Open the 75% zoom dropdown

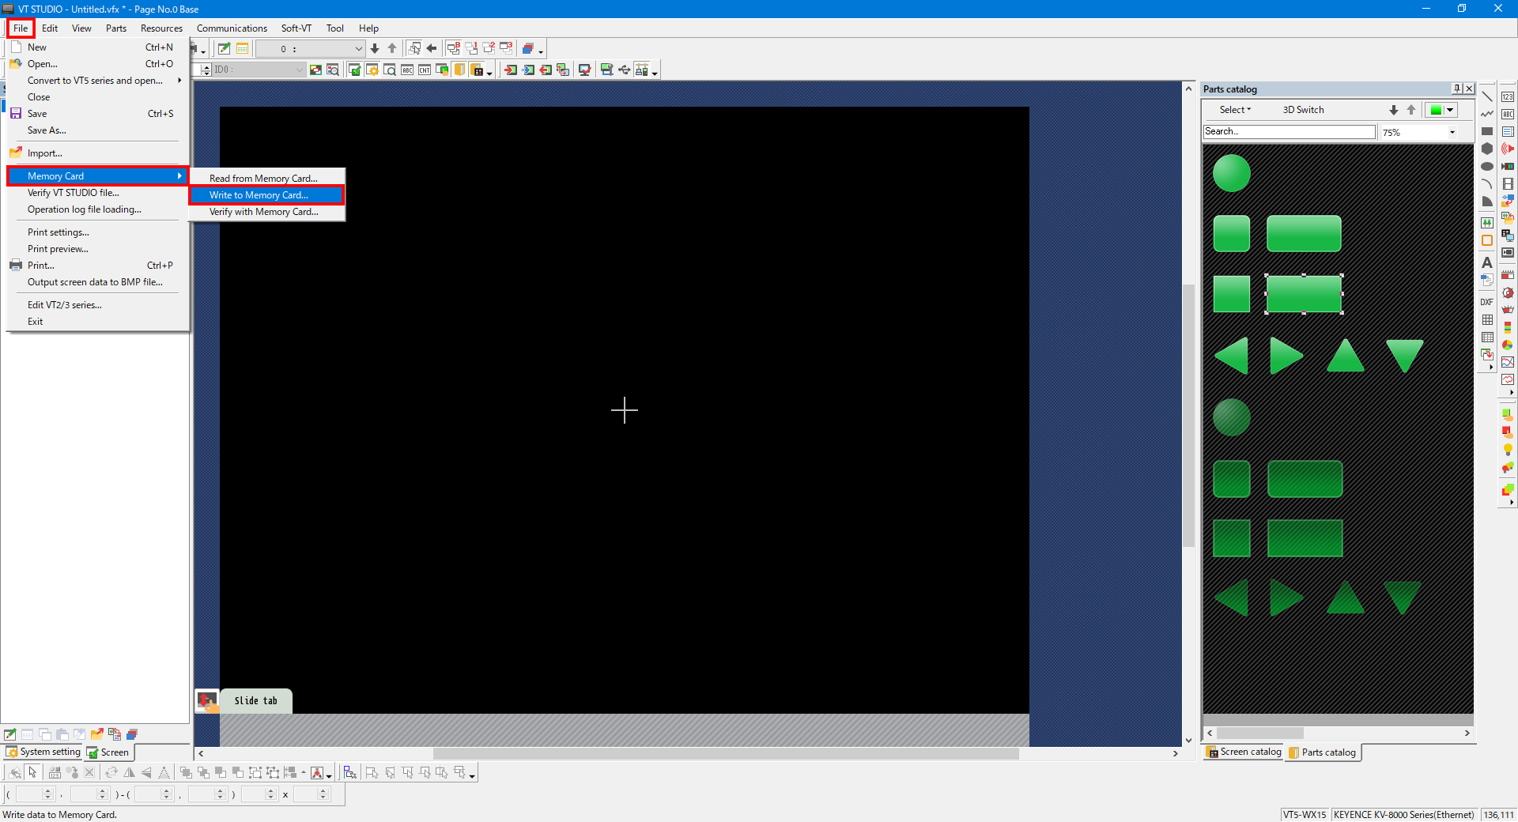click(x=1452, y=133)
